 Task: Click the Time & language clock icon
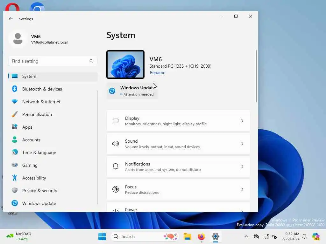click(x=15, y=152)
